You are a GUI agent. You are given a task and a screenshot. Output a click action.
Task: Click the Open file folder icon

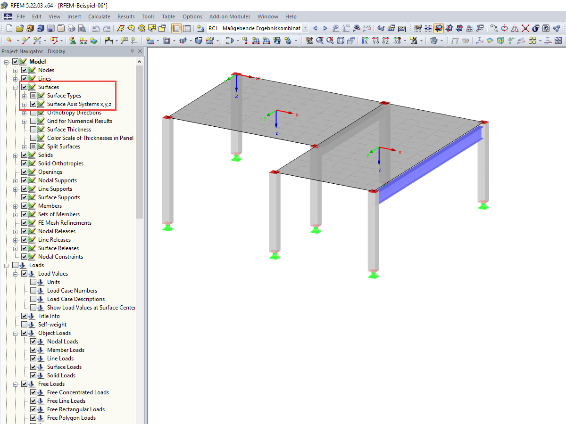(x=20, y=28)
